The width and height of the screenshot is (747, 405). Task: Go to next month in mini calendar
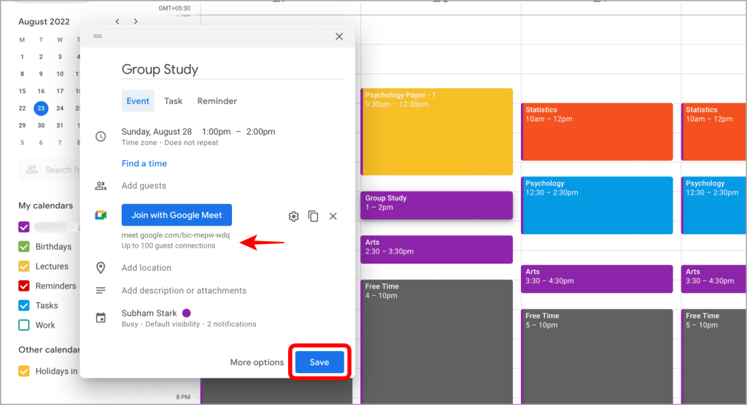[x=136, y=21]
